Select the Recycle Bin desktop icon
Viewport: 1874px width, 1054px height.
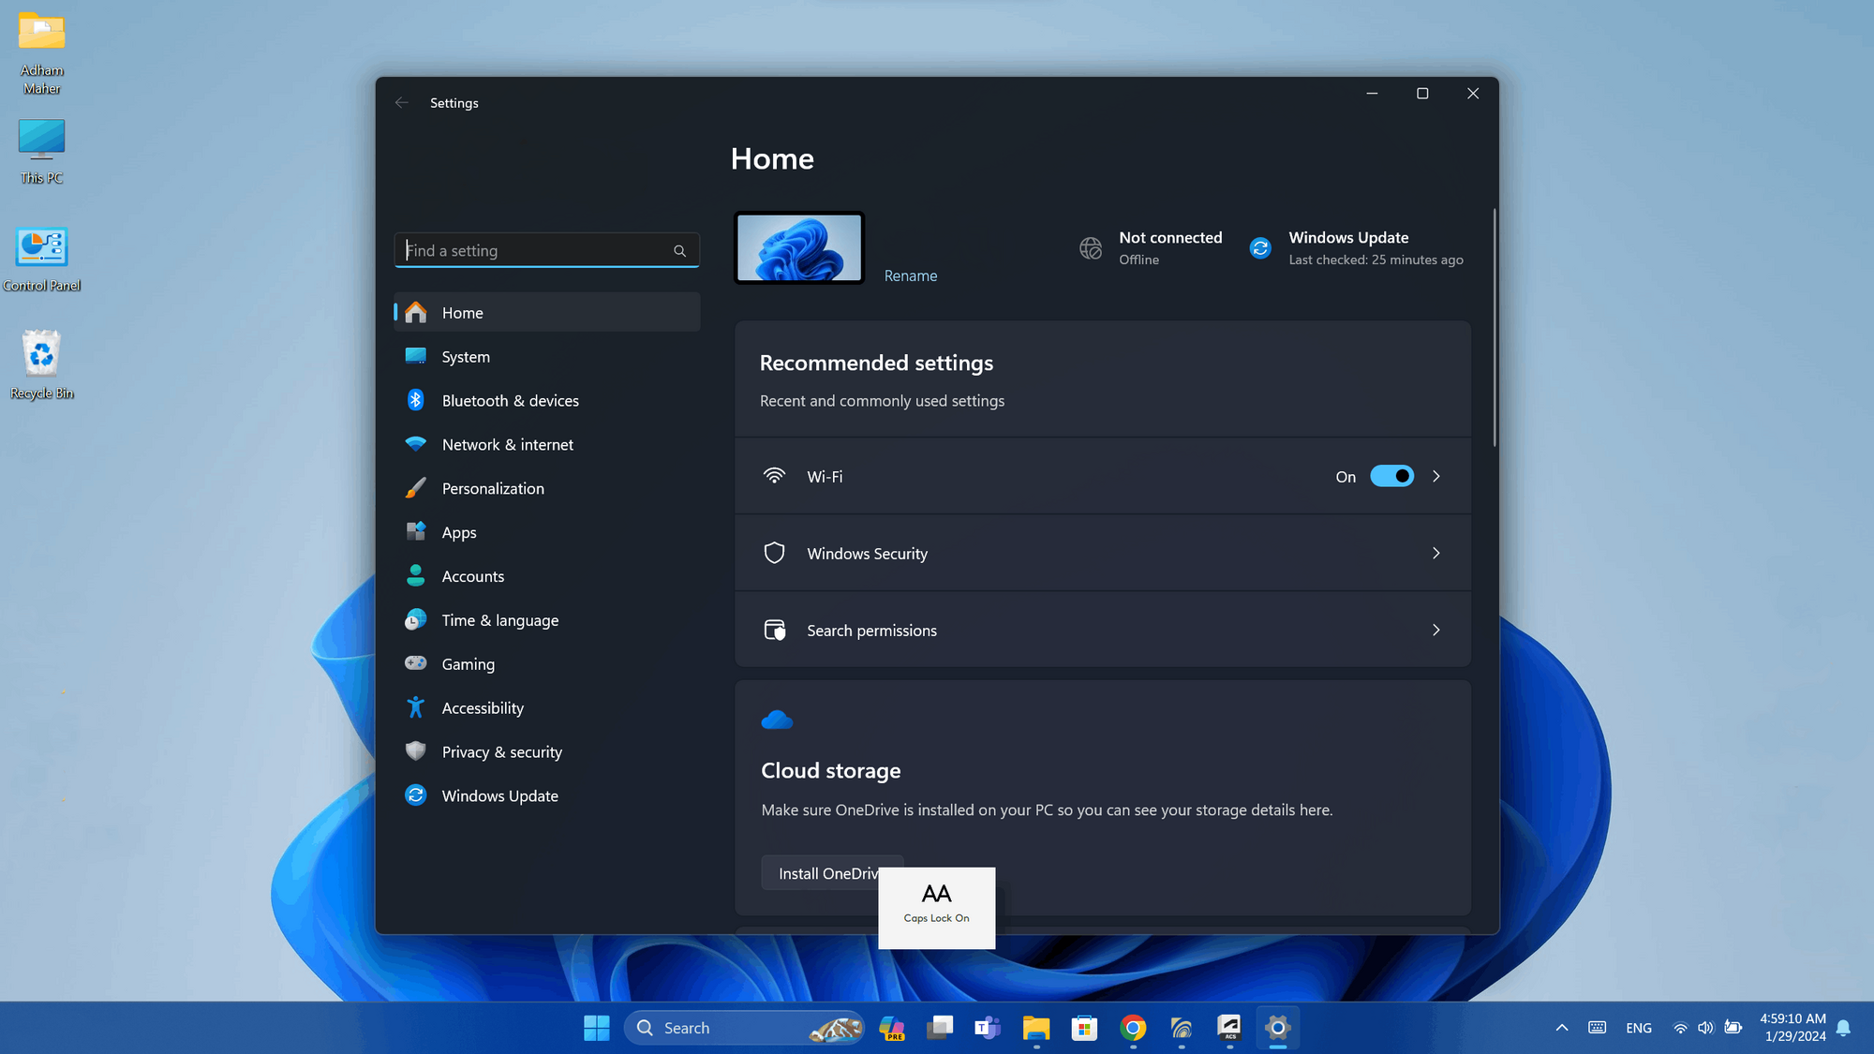42,364
